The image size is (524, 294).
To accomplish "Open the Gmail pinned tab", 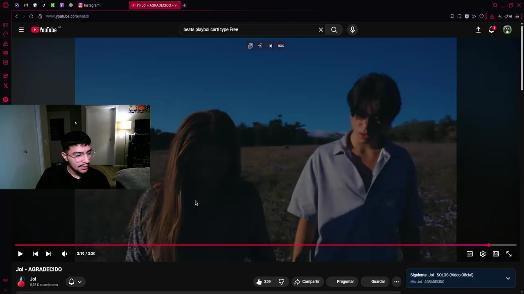I will [x=26, y=5].
